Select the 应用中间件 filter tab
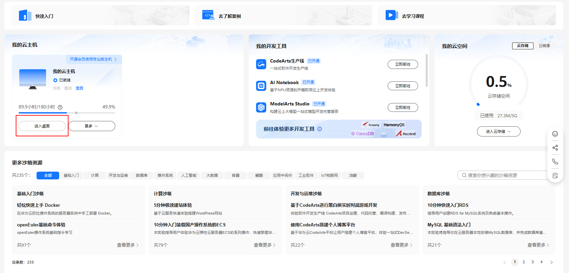This screenshot has height=273, width=569. click(x=282, y=175)
